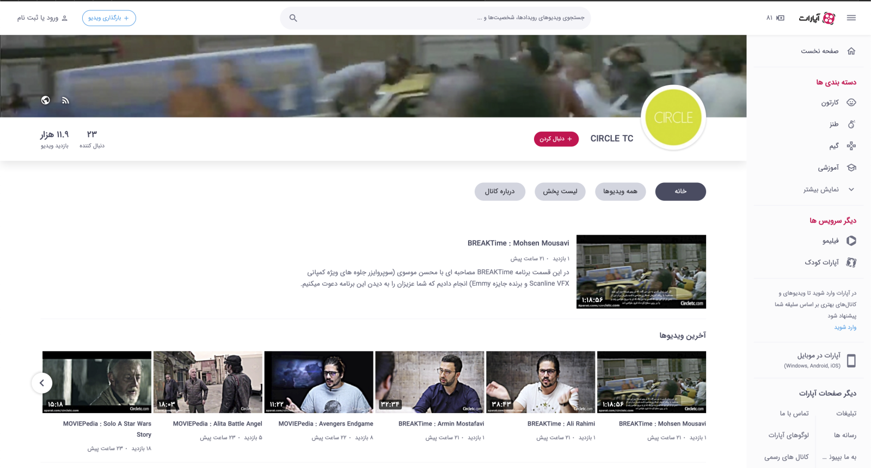The height and width of the screenshot is (468, 871).
Task: Open the کارتون category icon
Action: [851, 102]
